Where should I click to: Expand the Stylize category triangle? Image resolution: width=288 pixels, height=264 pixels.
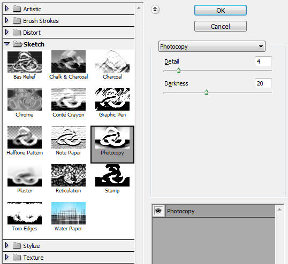coord(7,245)
